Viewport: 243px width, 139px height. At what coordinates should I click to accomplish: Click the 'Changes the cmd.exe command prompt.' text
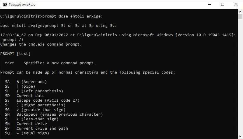click(x=41, y=44)
